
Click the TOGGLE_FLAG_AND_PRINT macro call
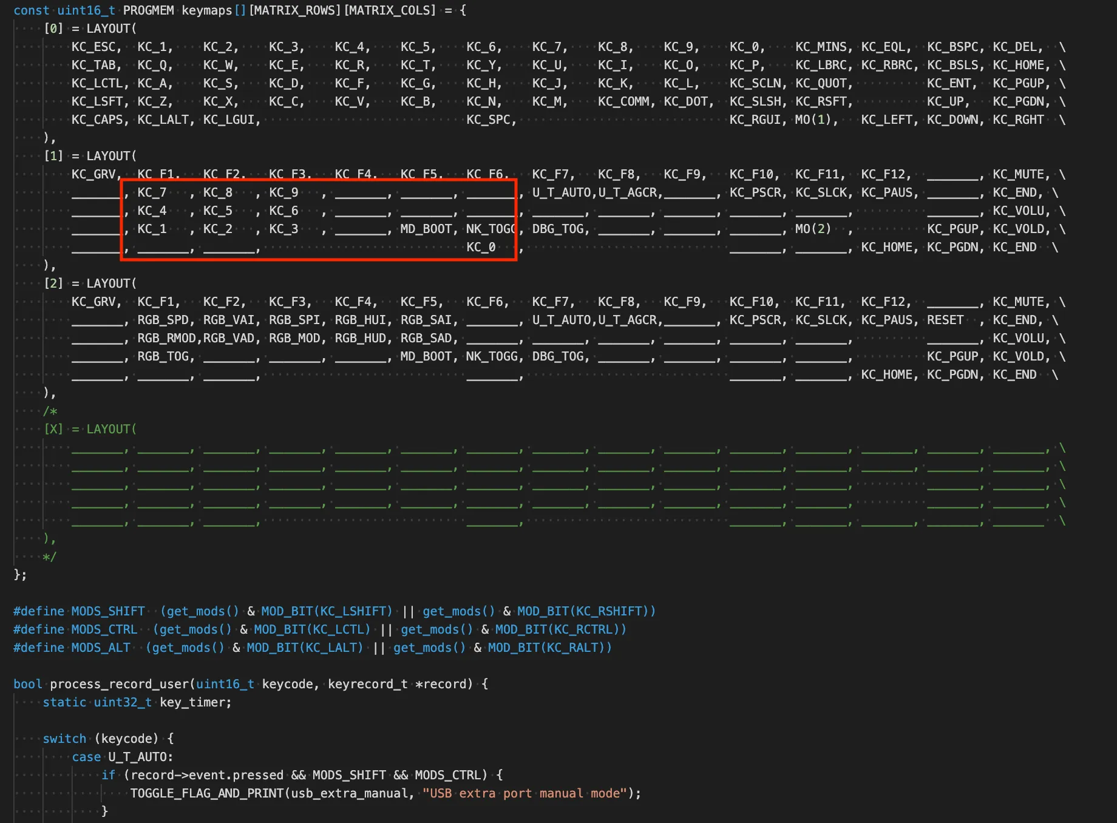206,793
